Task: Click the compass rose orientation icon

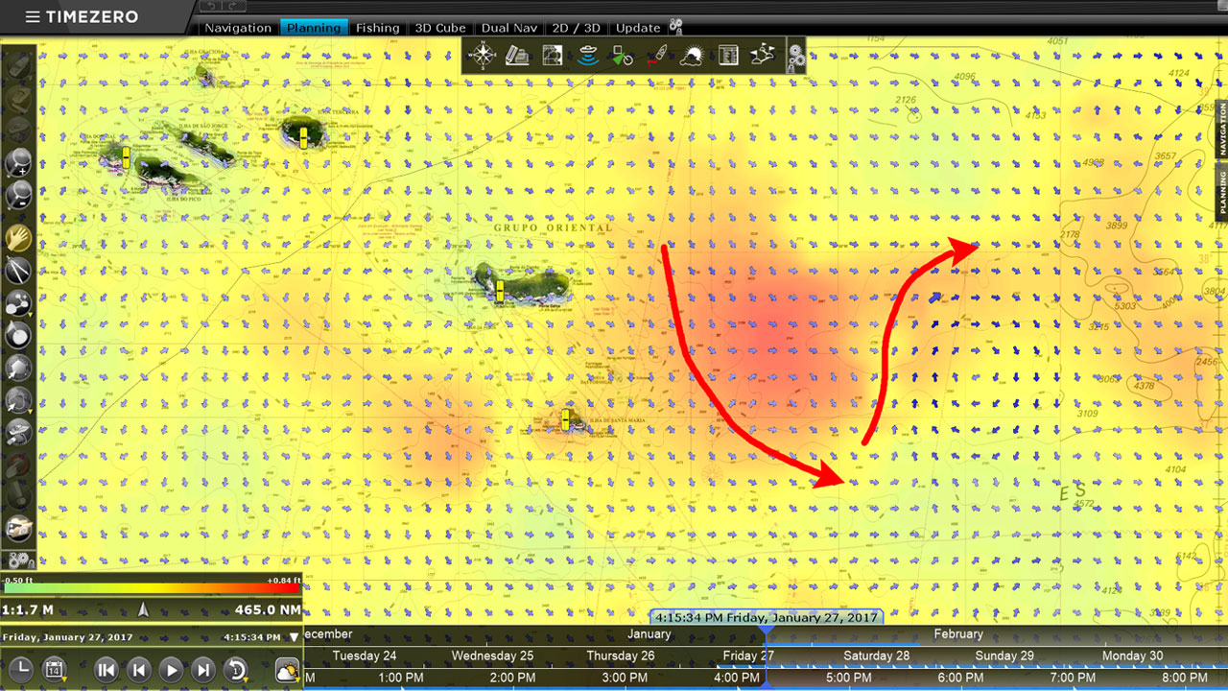Action: (x=482, y=56)
